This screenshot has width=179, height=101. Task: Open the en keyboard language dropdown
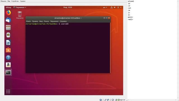point(105,8)
